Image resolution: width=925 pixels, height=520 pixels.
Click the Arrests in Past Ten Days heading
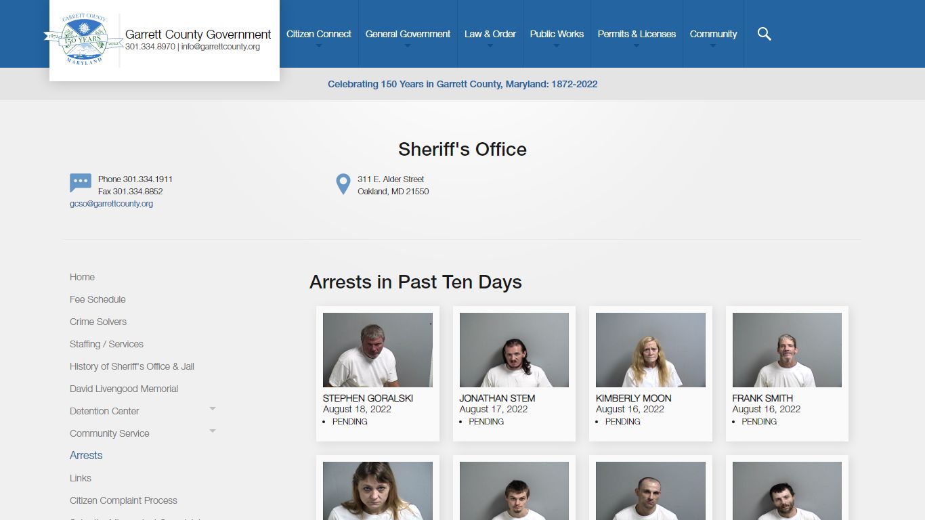416,282
